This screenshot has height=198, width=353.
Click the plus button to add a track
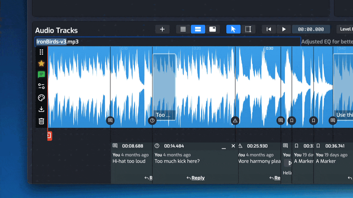coord(162,29)
